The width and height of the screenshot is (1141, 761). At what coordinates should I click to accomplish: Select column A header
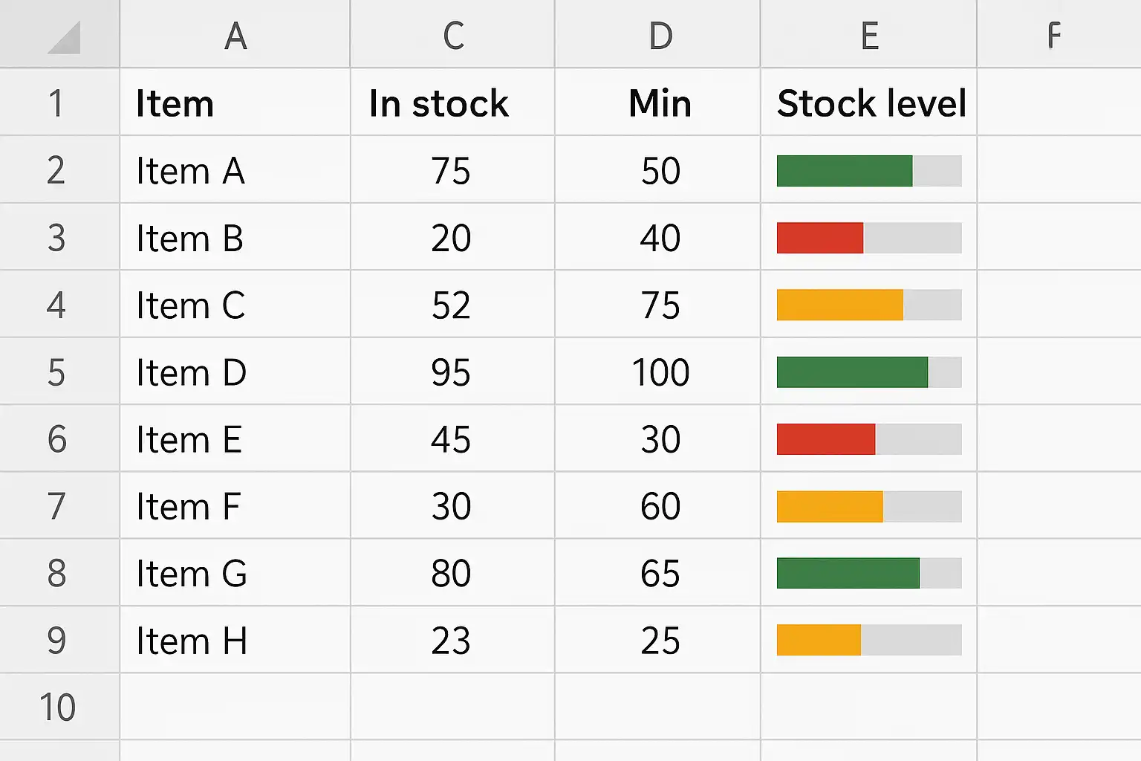click(x=235, y=35)
